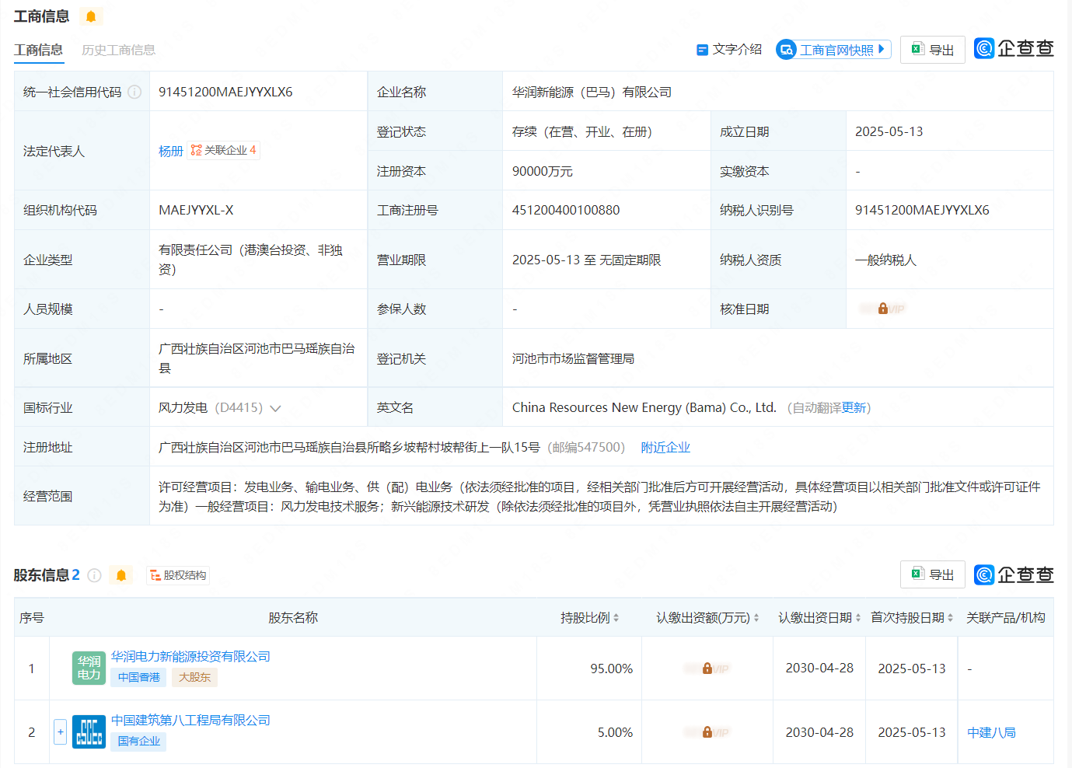
Task: Switch to the 历史工商信息 tab
Action: coord(118,50)
